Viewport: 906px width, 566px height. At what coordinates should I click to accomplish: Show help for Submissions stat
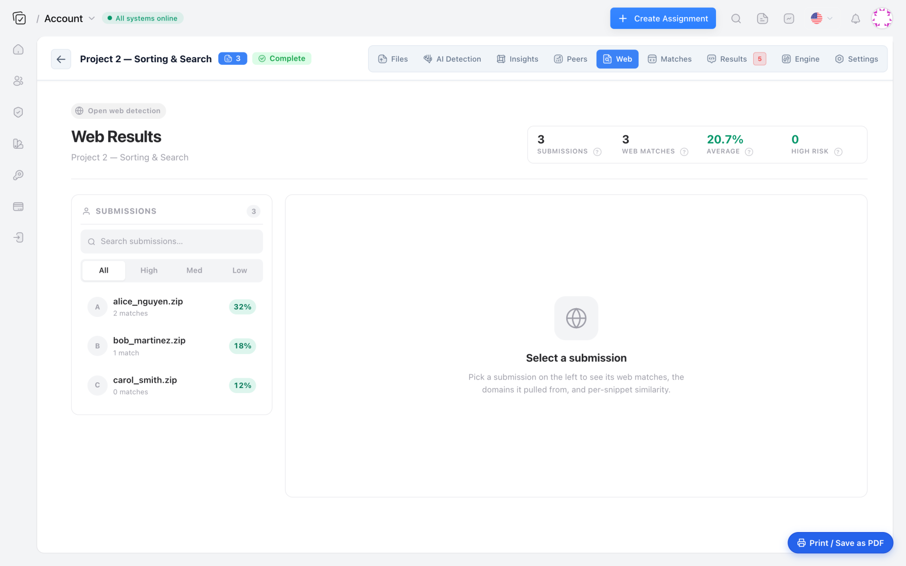pyautogui.click(x=598, y=152)
